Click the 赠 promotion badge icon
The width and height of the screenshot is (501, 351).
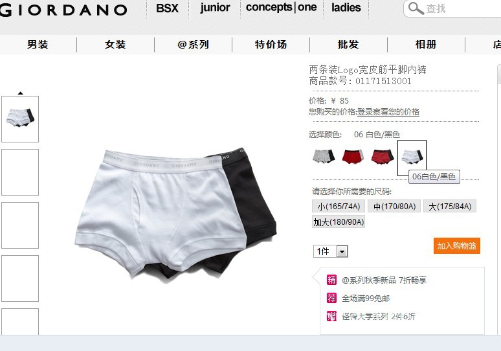point(331,316)
